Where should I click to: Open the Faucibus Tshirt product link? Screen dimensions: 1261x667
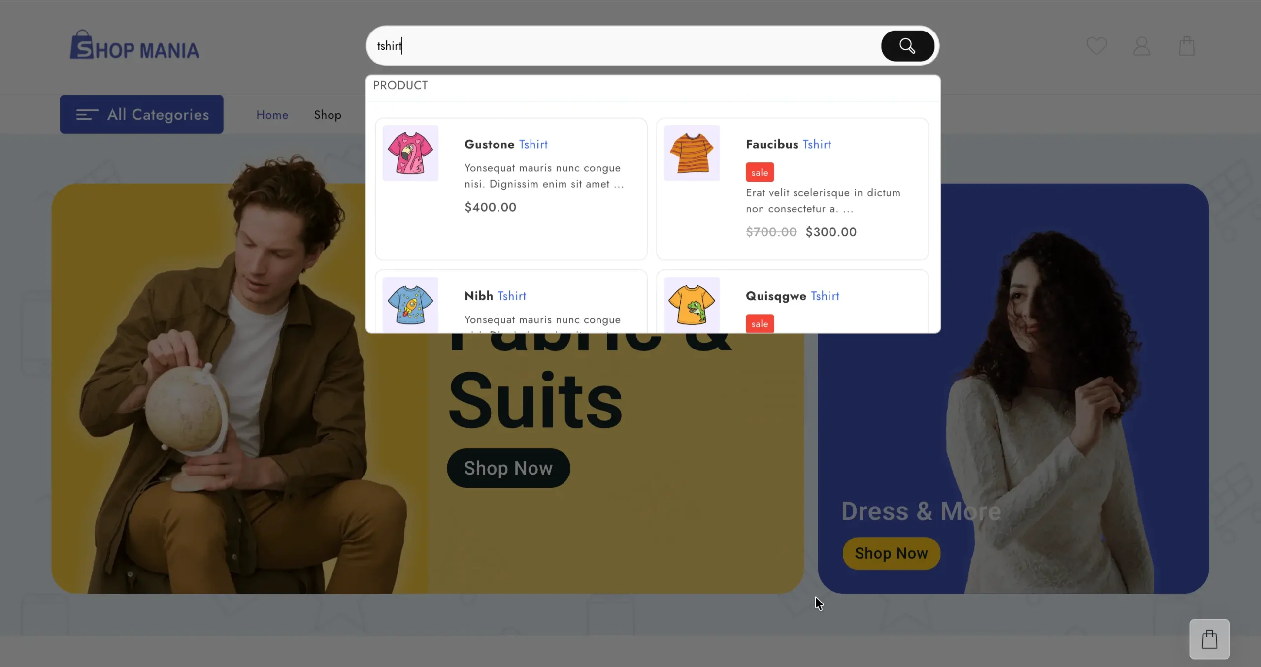click(788, 144)
